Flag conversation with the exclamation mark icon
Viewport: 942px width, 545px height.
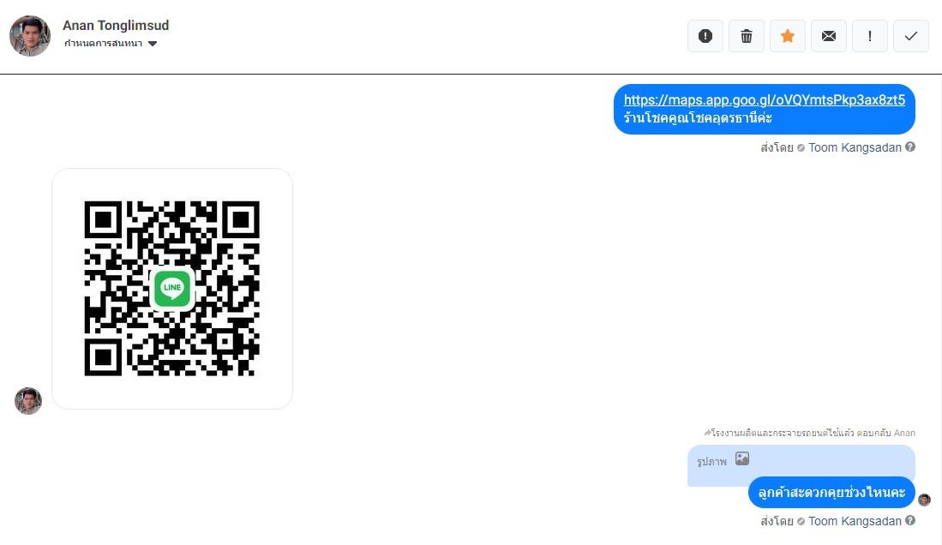(870, 36)
